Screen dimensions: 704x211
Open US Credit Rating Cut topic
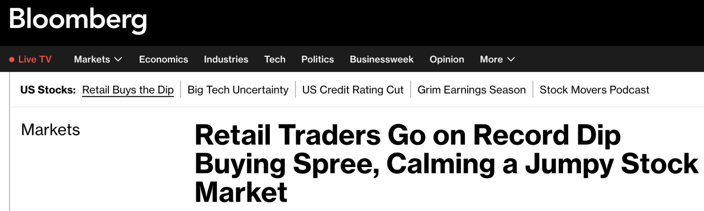point(353,90)
